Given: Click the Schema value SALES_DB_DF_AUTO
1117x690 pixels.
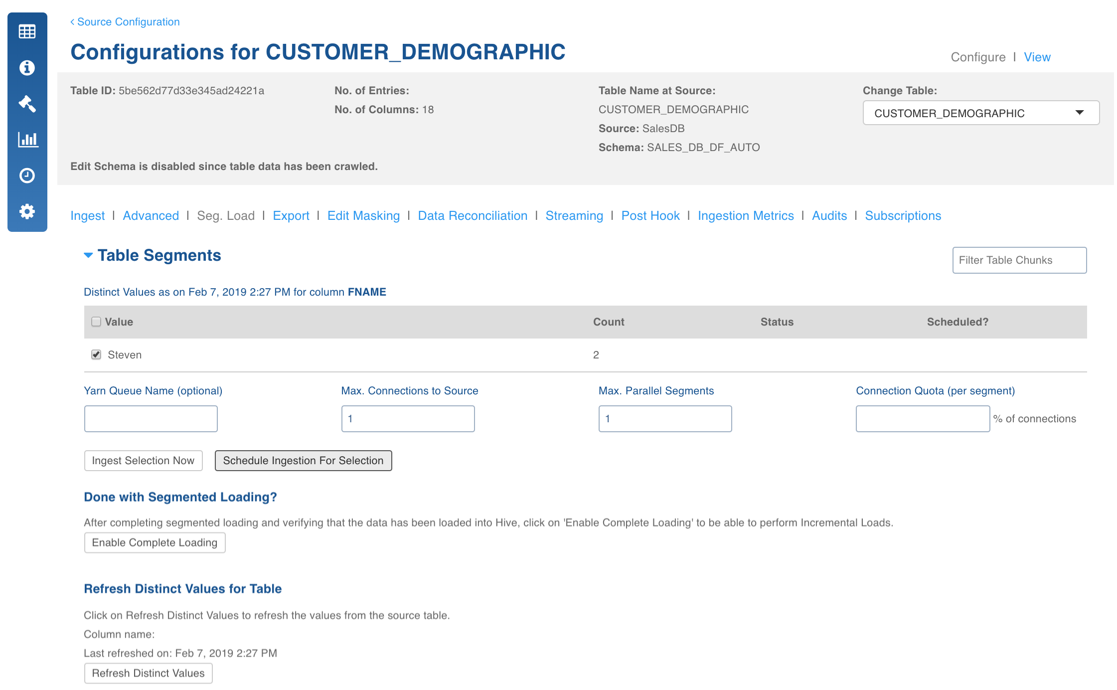Looking at the screenshot, I should (703, 148).
